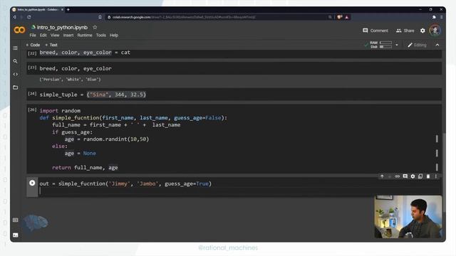The height and width of the screenshot is (256, 456).
Task: Open the Editing mode dropdown
Action: (x=417, y=45)
